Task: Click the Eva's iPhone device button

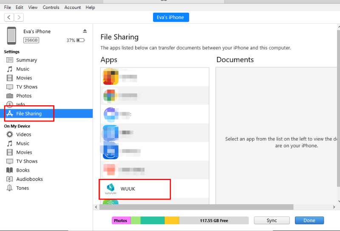Action: [171, 17]
